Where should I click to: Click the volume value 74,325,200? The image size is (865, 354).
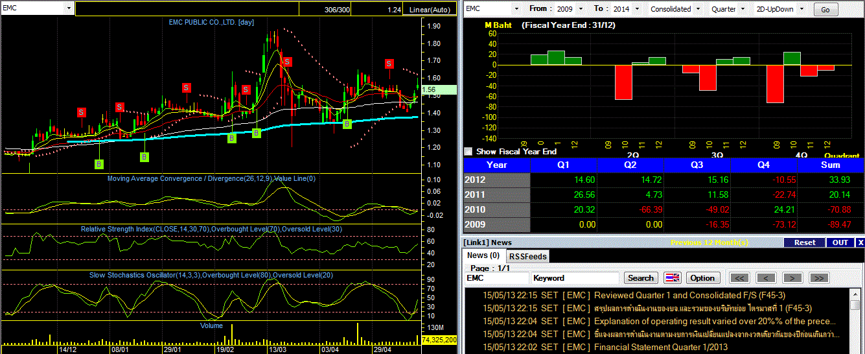pos(440,340)
